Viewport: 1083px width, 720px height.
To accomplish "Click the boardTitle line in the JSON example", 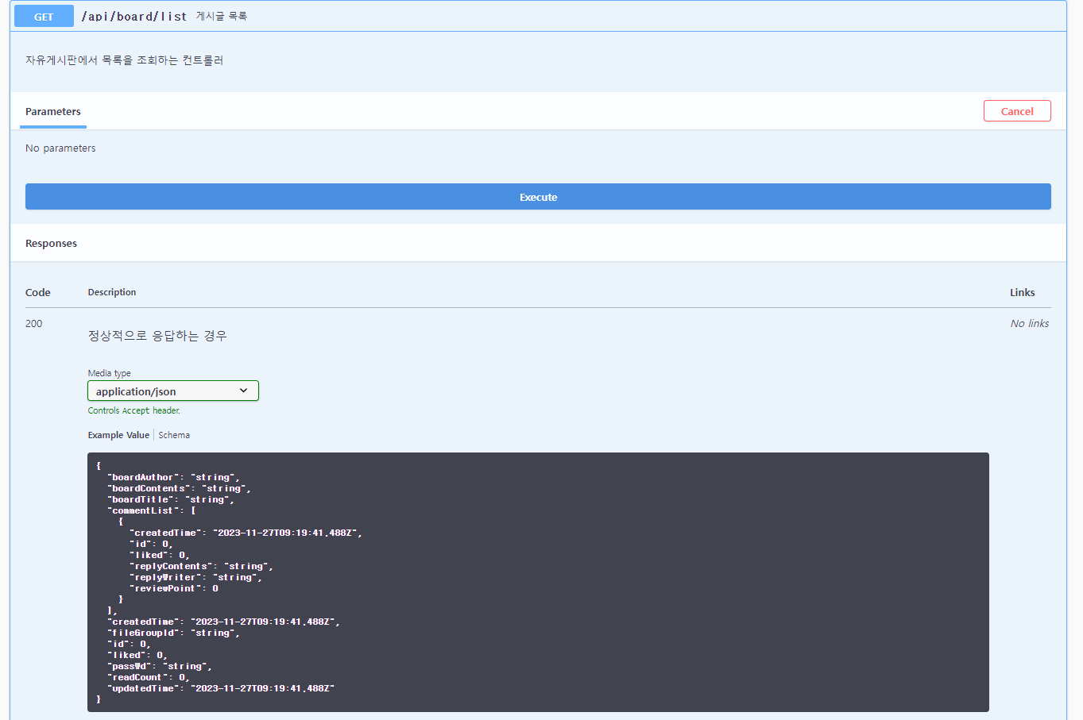I will pyautogui.click(x=171, y=500).
